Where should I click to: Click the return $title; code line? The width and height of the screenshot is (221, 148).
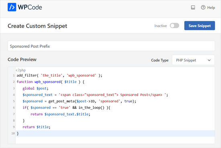pyautogui.click(x=36, y=127)
